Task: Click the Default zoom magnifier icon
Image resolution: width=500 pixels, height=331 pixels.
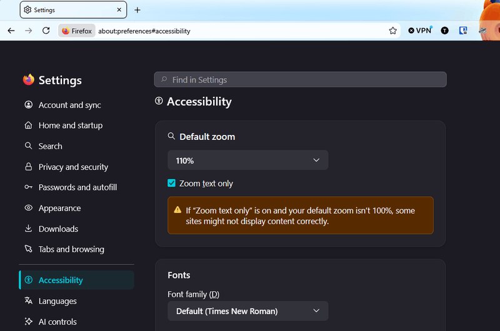Action: point(171,136)
